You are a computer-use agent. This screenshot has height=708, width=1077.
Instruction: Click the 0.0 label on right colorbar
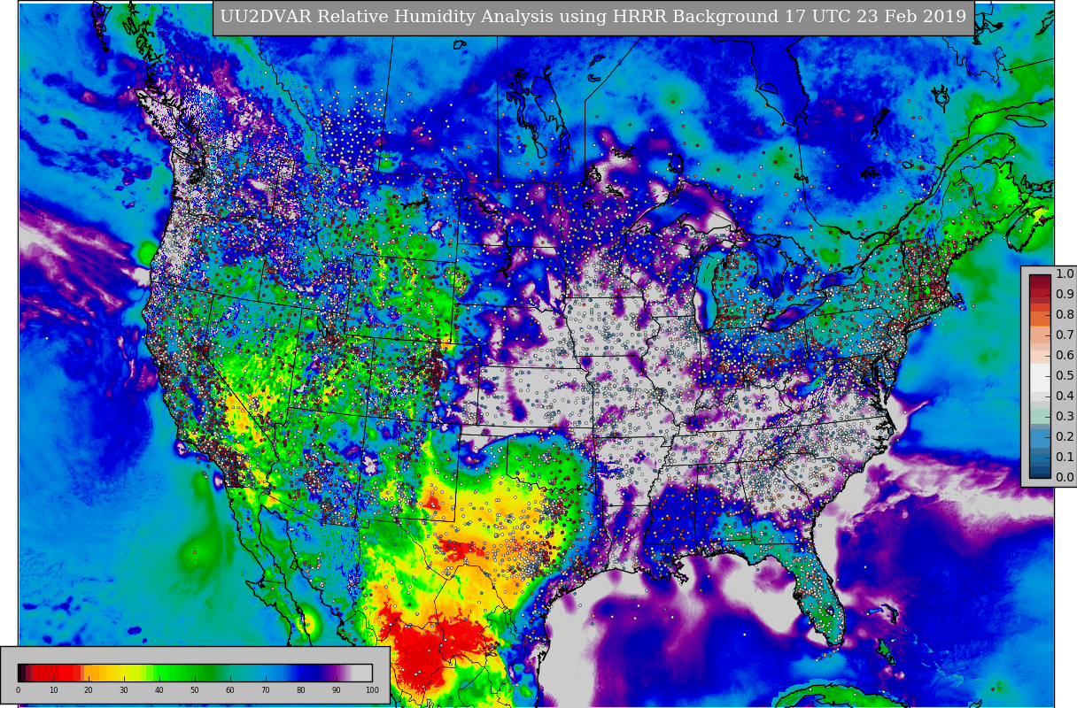pyautogui.click(x=1065, y=477)
